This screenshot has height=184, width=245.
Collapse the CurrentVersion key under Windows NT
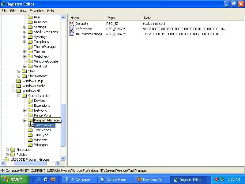click(19, 96)
